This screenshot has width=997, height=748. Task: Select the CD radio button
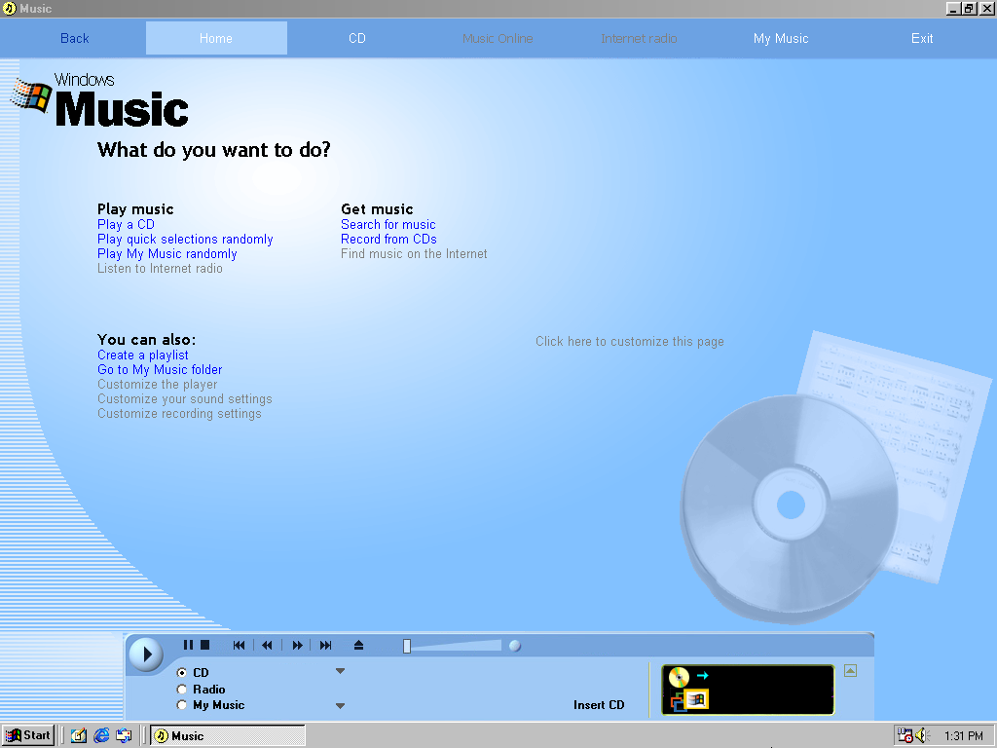pyautogui.click(x=182, y=672)
